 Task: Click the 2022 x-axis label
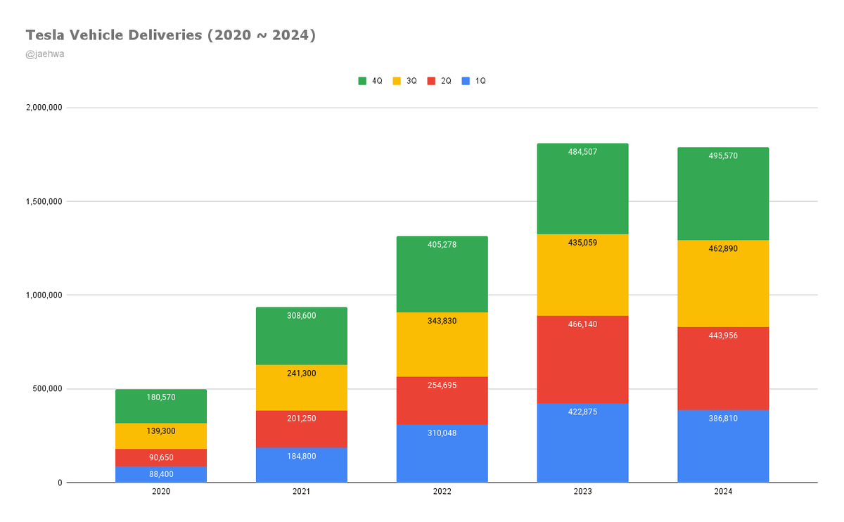(442, 492)
